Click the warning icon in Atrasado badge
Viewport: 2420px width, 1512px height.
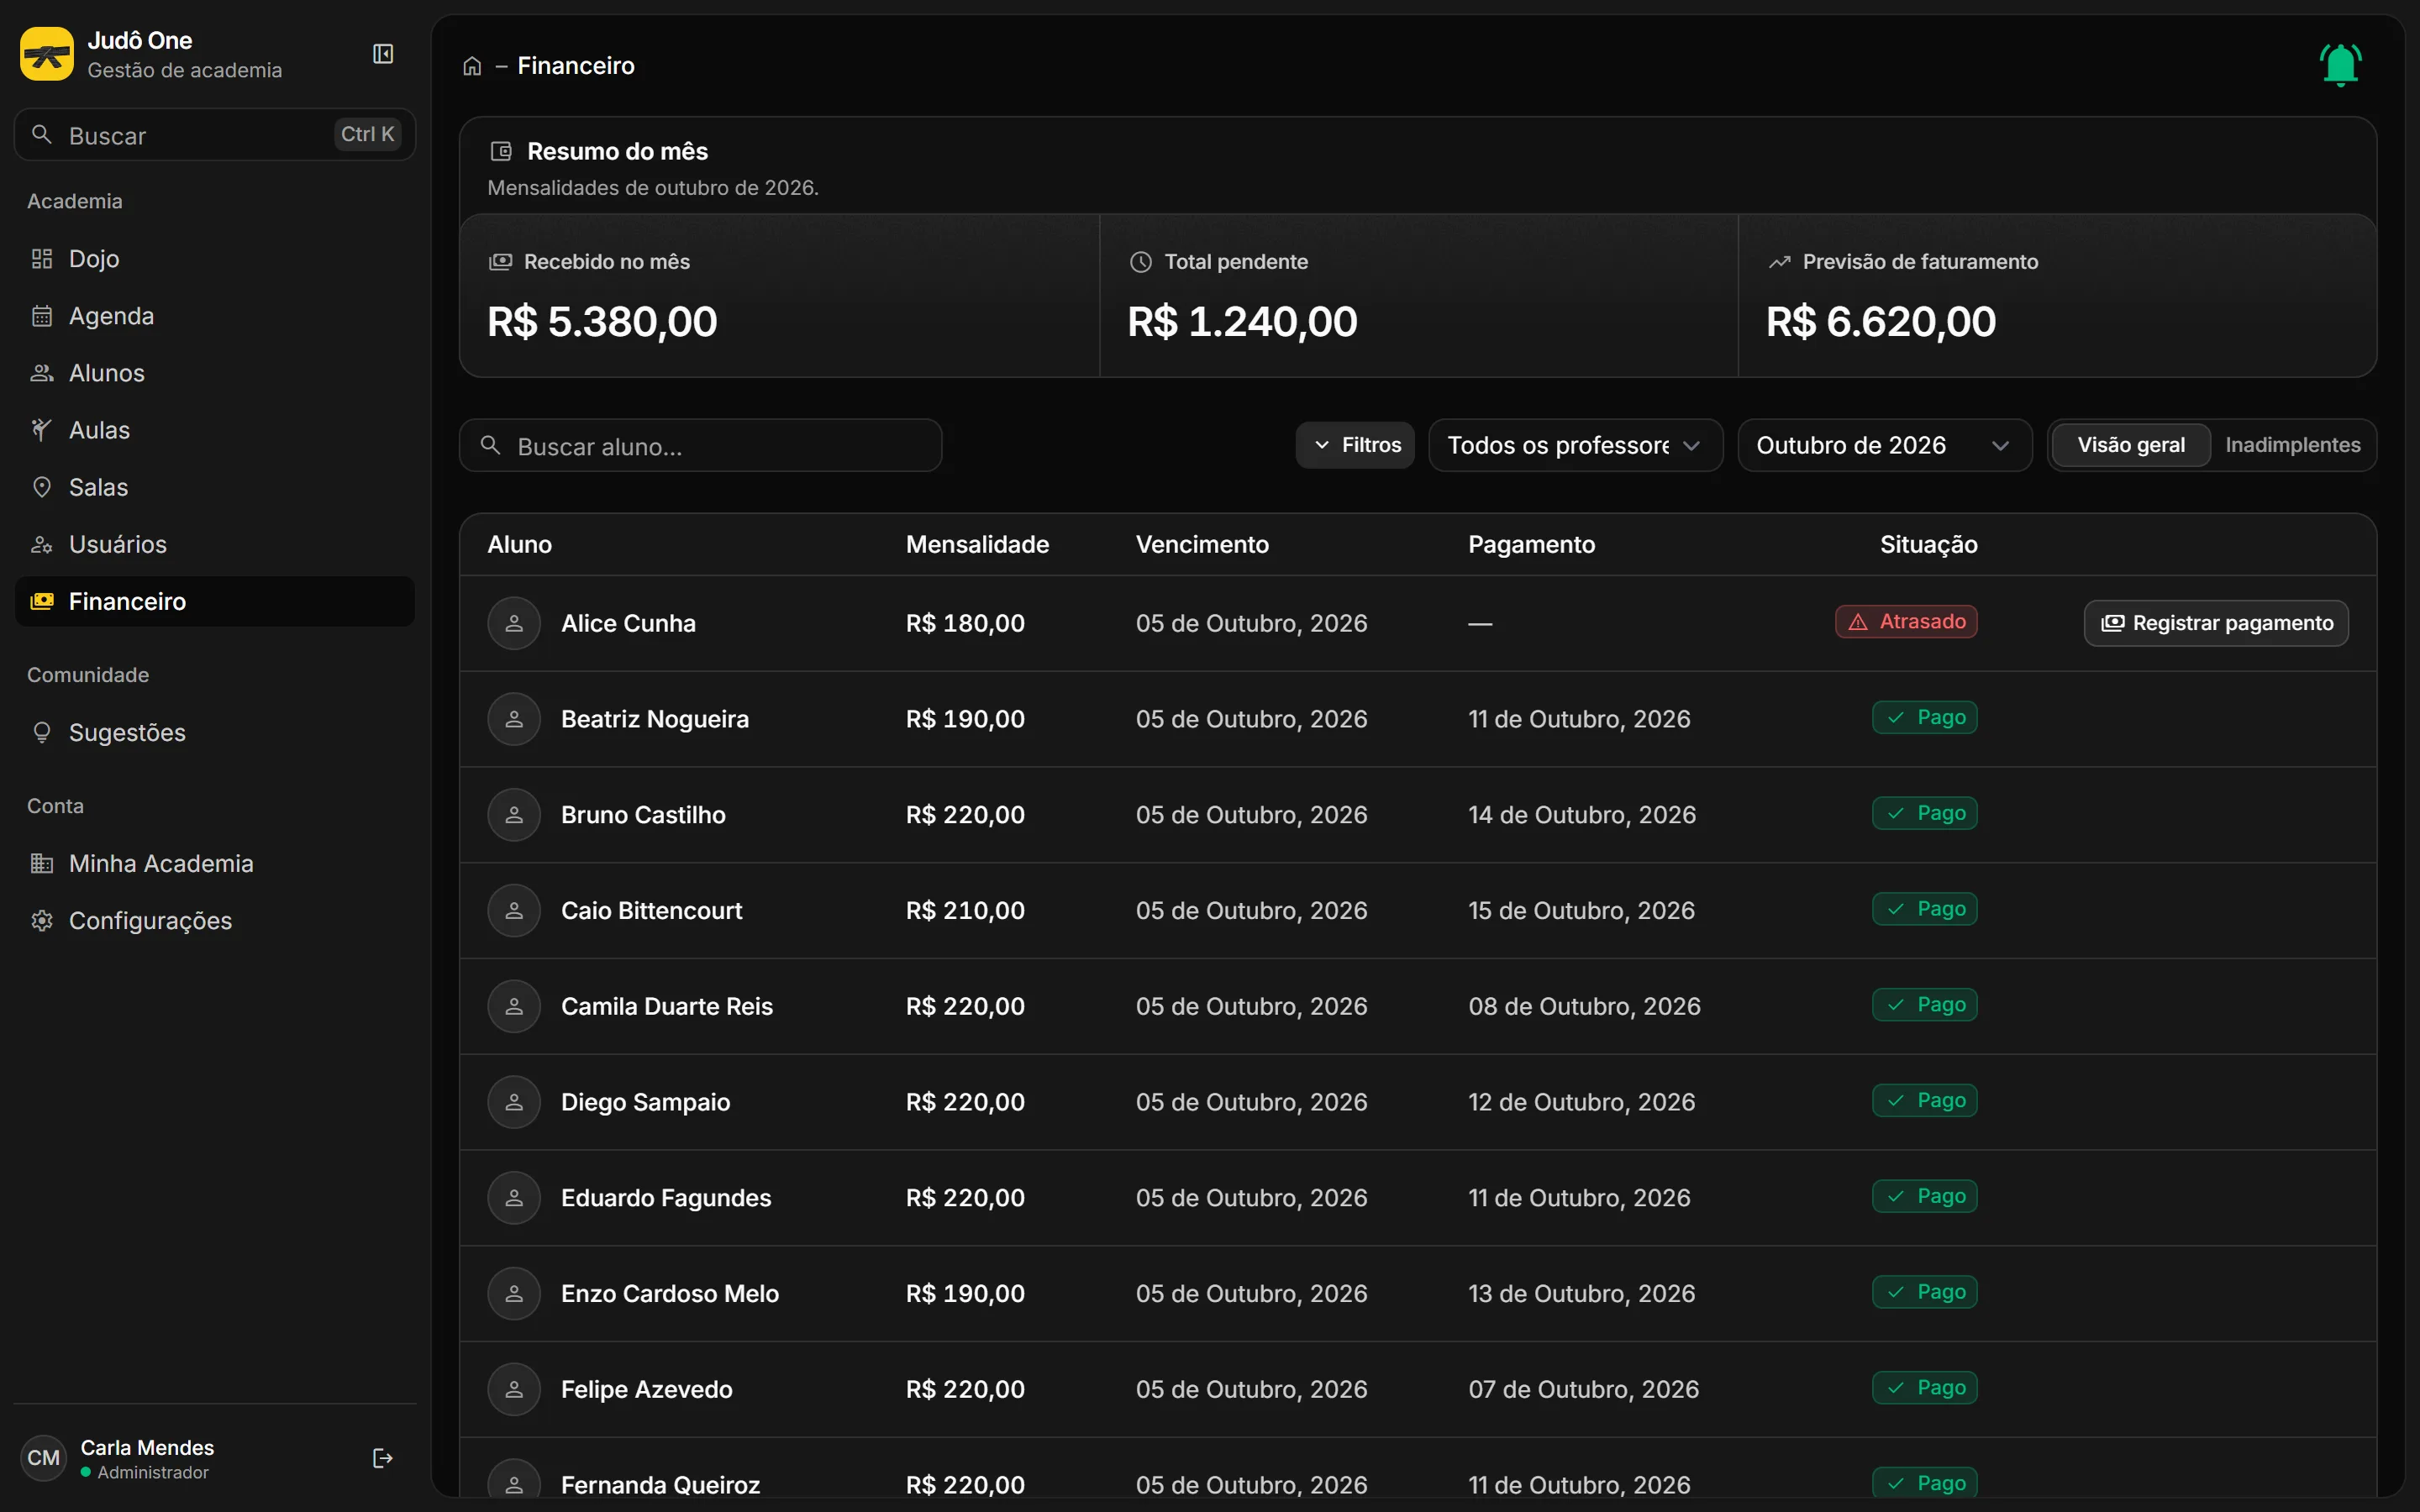[x=1858, y=622]
